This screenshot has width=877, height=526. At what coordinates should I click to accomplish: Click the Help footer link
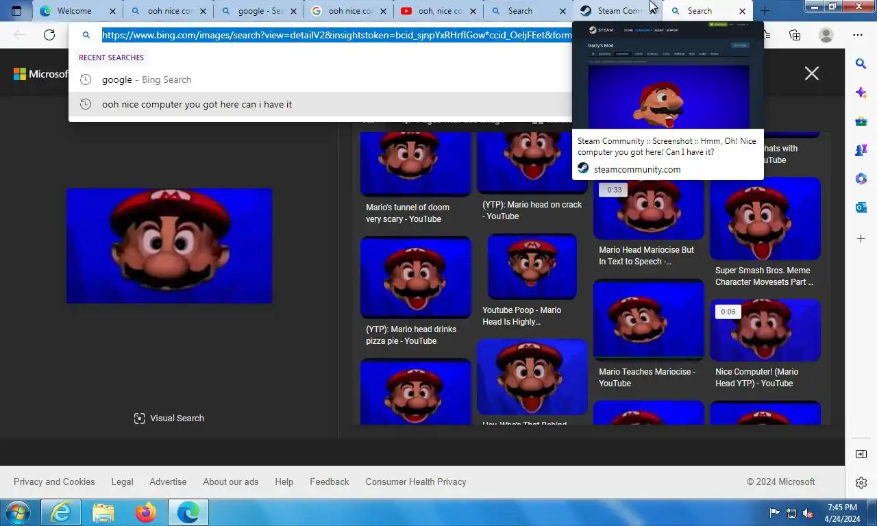(x=284, y=482)
